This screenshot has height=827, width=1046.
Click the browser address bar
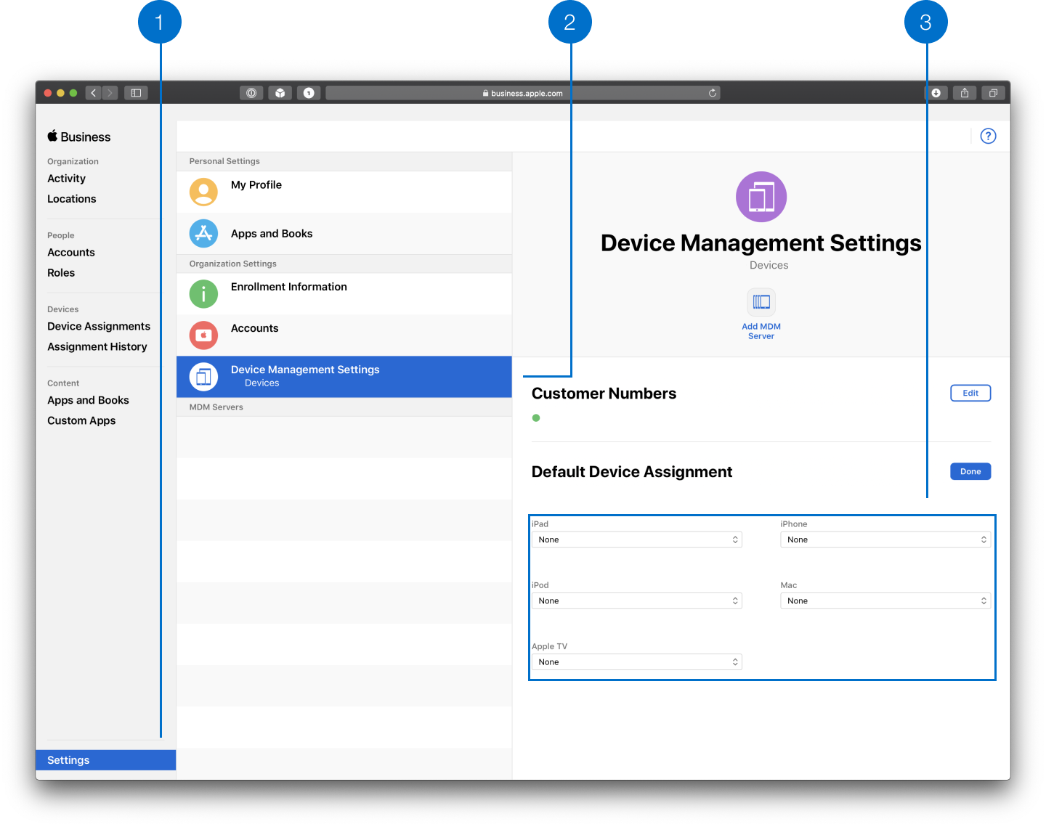[x=522, y=93]
